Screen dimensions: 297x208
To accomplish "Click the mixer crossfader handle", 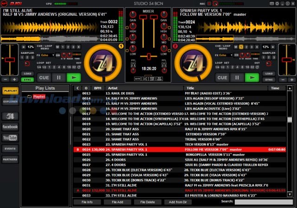I will point(149,57).
